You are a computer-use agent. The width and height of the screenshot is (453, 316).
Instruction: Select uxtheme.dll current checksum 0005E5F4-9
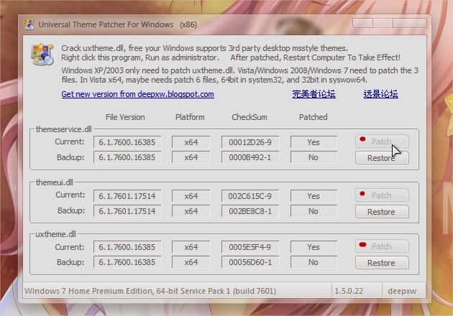pos(250,247)
